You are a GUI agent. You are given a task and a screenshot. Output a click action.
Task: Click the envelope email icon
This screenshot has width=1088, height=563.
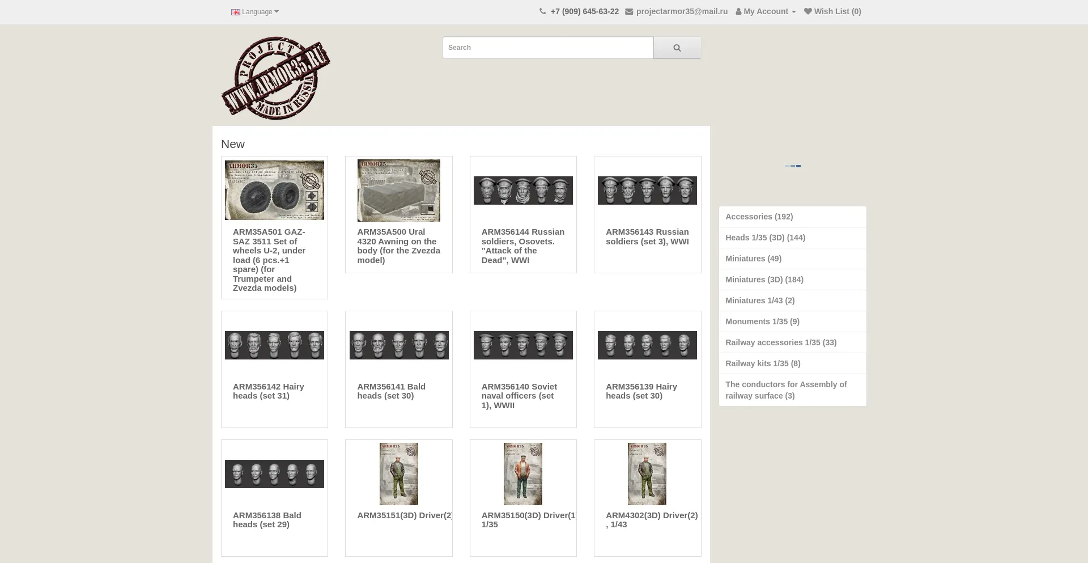pyautogui.click(x=629, y=11)
